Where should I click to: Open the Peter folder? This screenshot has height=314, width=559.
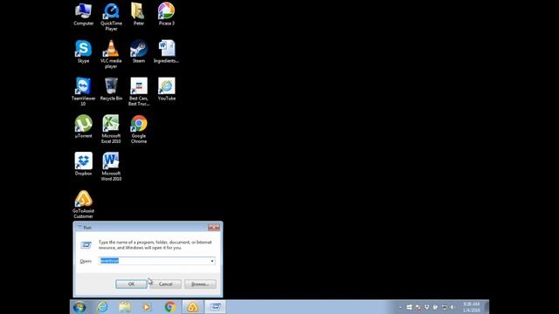[138, 14]
